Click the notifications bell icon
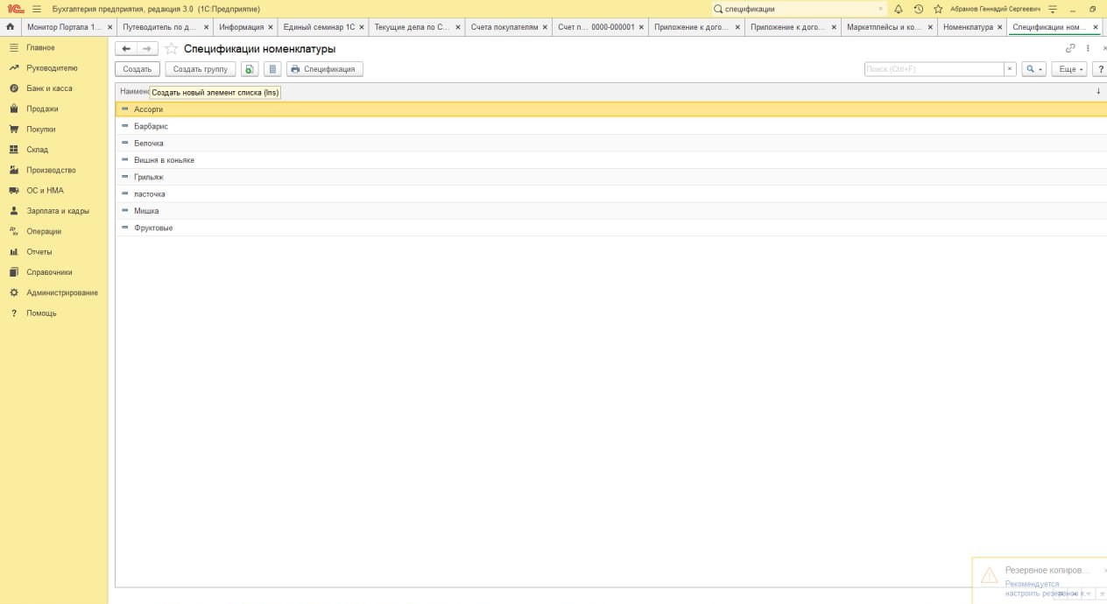 point(898,9)
